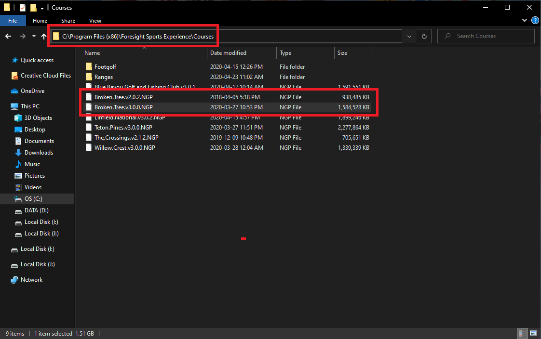Open Desktop in navigation pane

(x=35, y=130)
